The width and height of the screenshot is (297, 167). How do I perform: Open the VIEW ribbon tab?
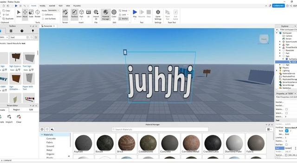coord(68,6)
